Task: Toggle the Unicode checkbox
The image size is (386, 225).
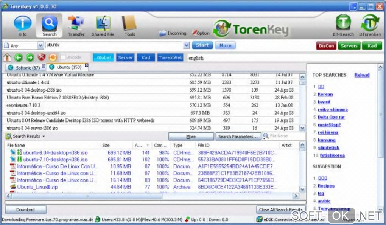Action: (x=63, y=57)
